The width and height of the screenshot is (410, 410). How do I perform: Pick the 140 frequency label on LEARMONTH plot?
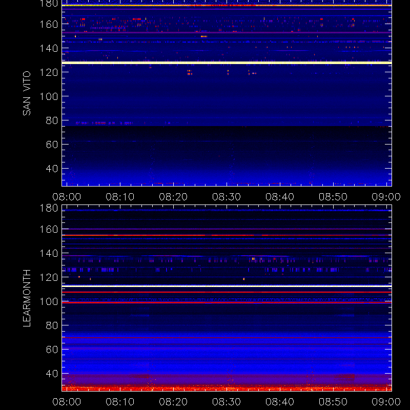pyautogui.click(x=49, y=253)
